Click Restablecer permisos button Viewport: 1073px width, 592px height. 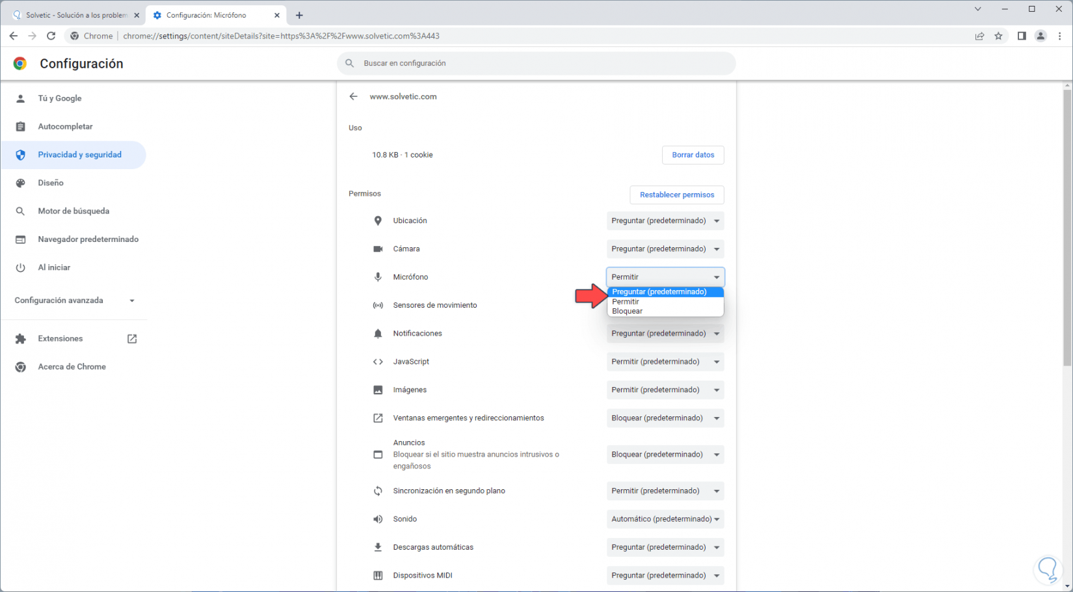click(676, 195)
